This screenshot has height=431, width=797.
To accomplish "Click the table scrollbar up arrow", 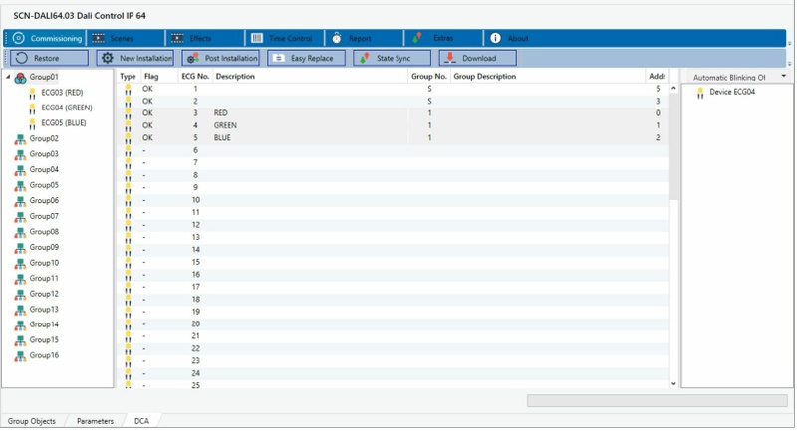I will point(674,88).
